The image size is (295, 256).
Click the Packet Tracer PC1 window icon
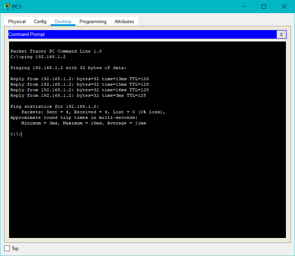coord(7,7)
